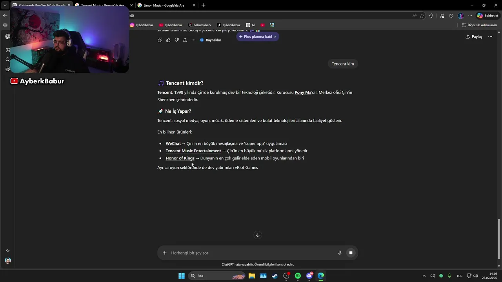This screenshot has width=502, height=282.
Task: Open File Explorer from the taskbar
Action: point(252,276)
